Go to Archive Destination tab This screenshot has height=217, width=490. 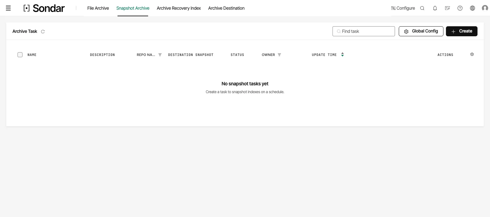[x=226, y=8]
